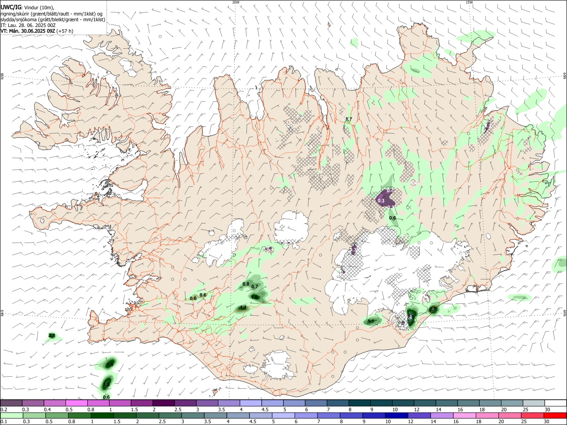This screenshot has width=567, height=425.
Task: Click the pale grey 25–30 snow legend swatch
Action: point(534,403)
